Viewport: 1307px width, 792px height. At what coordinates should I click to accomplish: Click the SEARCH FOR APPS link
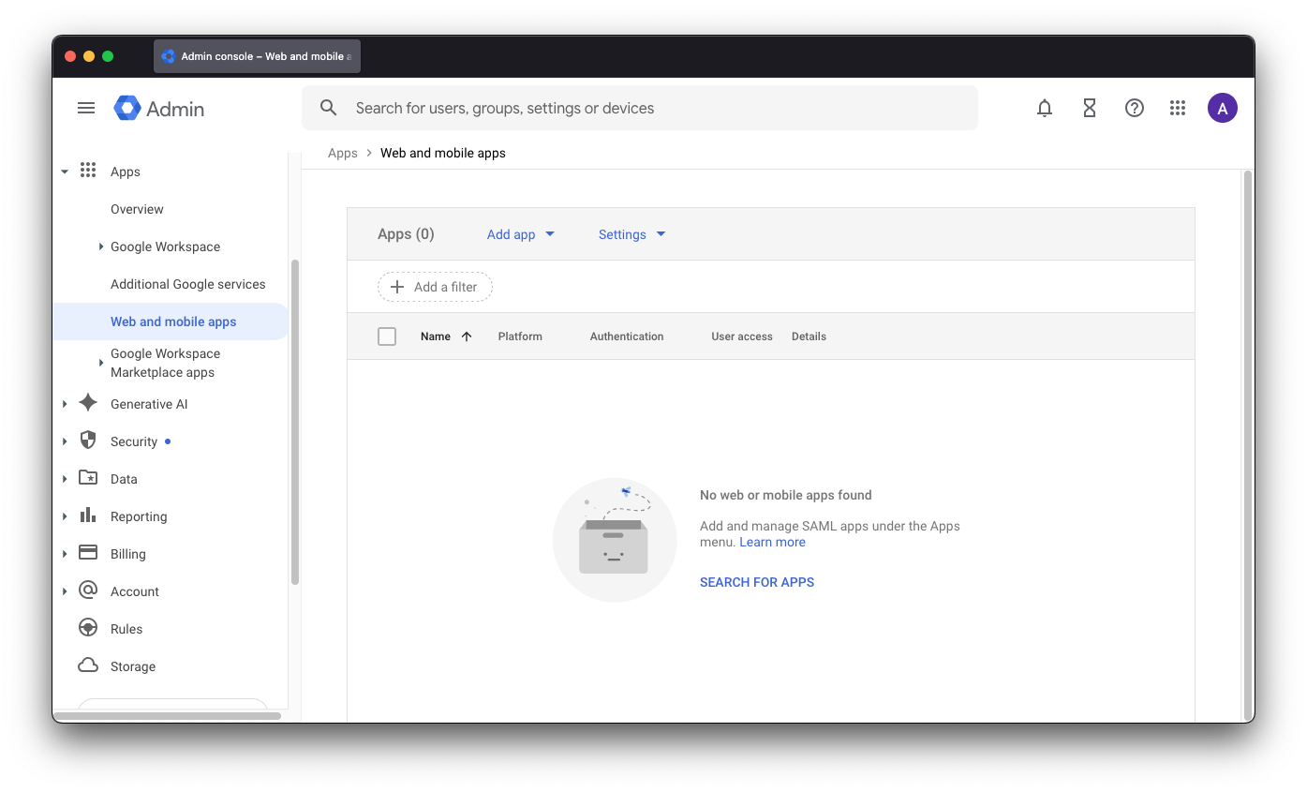[756, 582]
